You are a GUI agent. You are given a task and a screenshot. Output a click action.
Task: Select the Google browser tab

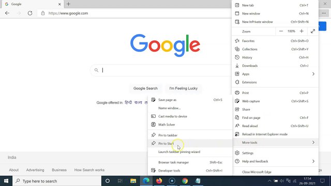(x=32, y=4)
